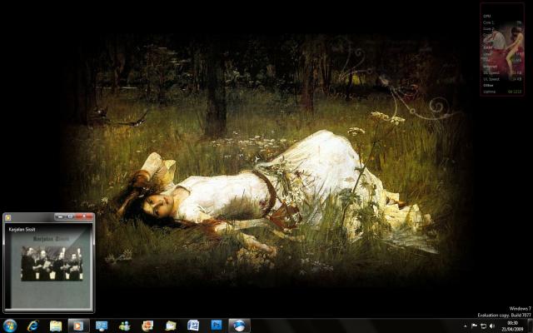
Task: Open the Windows Start menu orb
Action: pos(10,326)
